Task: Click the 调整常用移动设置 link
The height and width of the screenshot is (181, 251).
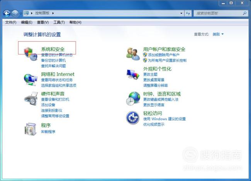Action: click(55, 116)
